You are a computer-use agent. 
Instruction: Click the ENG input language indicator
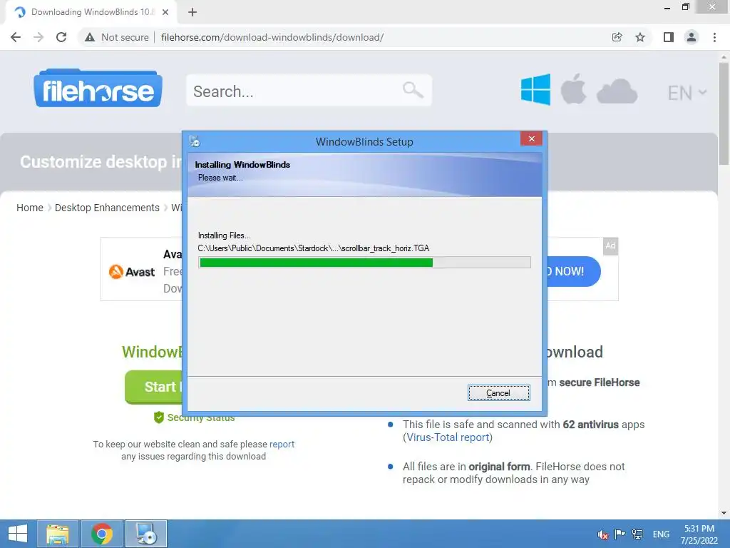tap(661, 534)
